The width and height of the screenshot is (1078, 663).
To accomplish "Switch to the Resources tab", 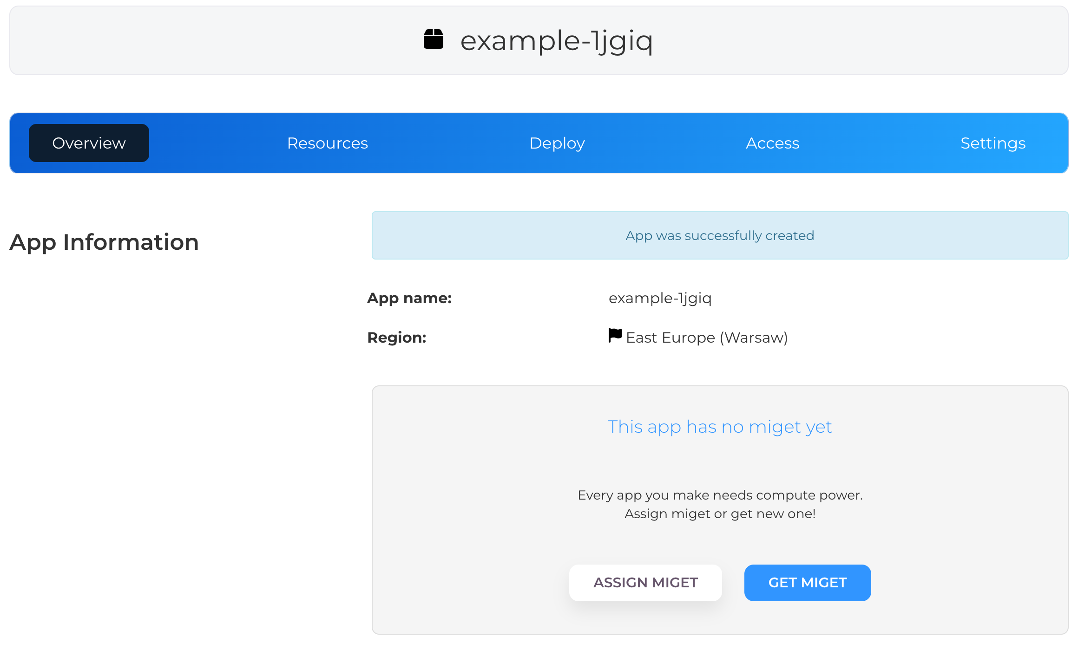I will pyautogui.click(x=327, y=143).
